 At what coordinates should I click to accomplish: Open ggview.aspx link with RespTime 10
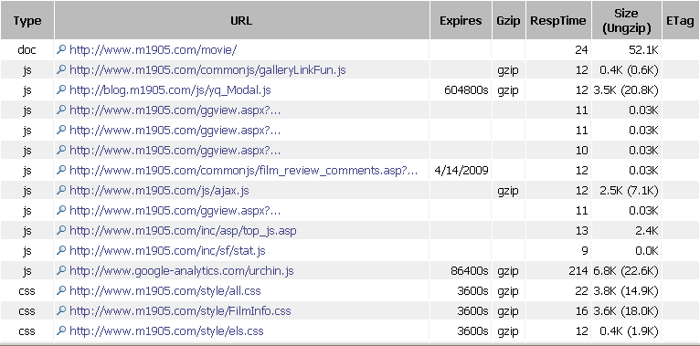click(175, 151)
